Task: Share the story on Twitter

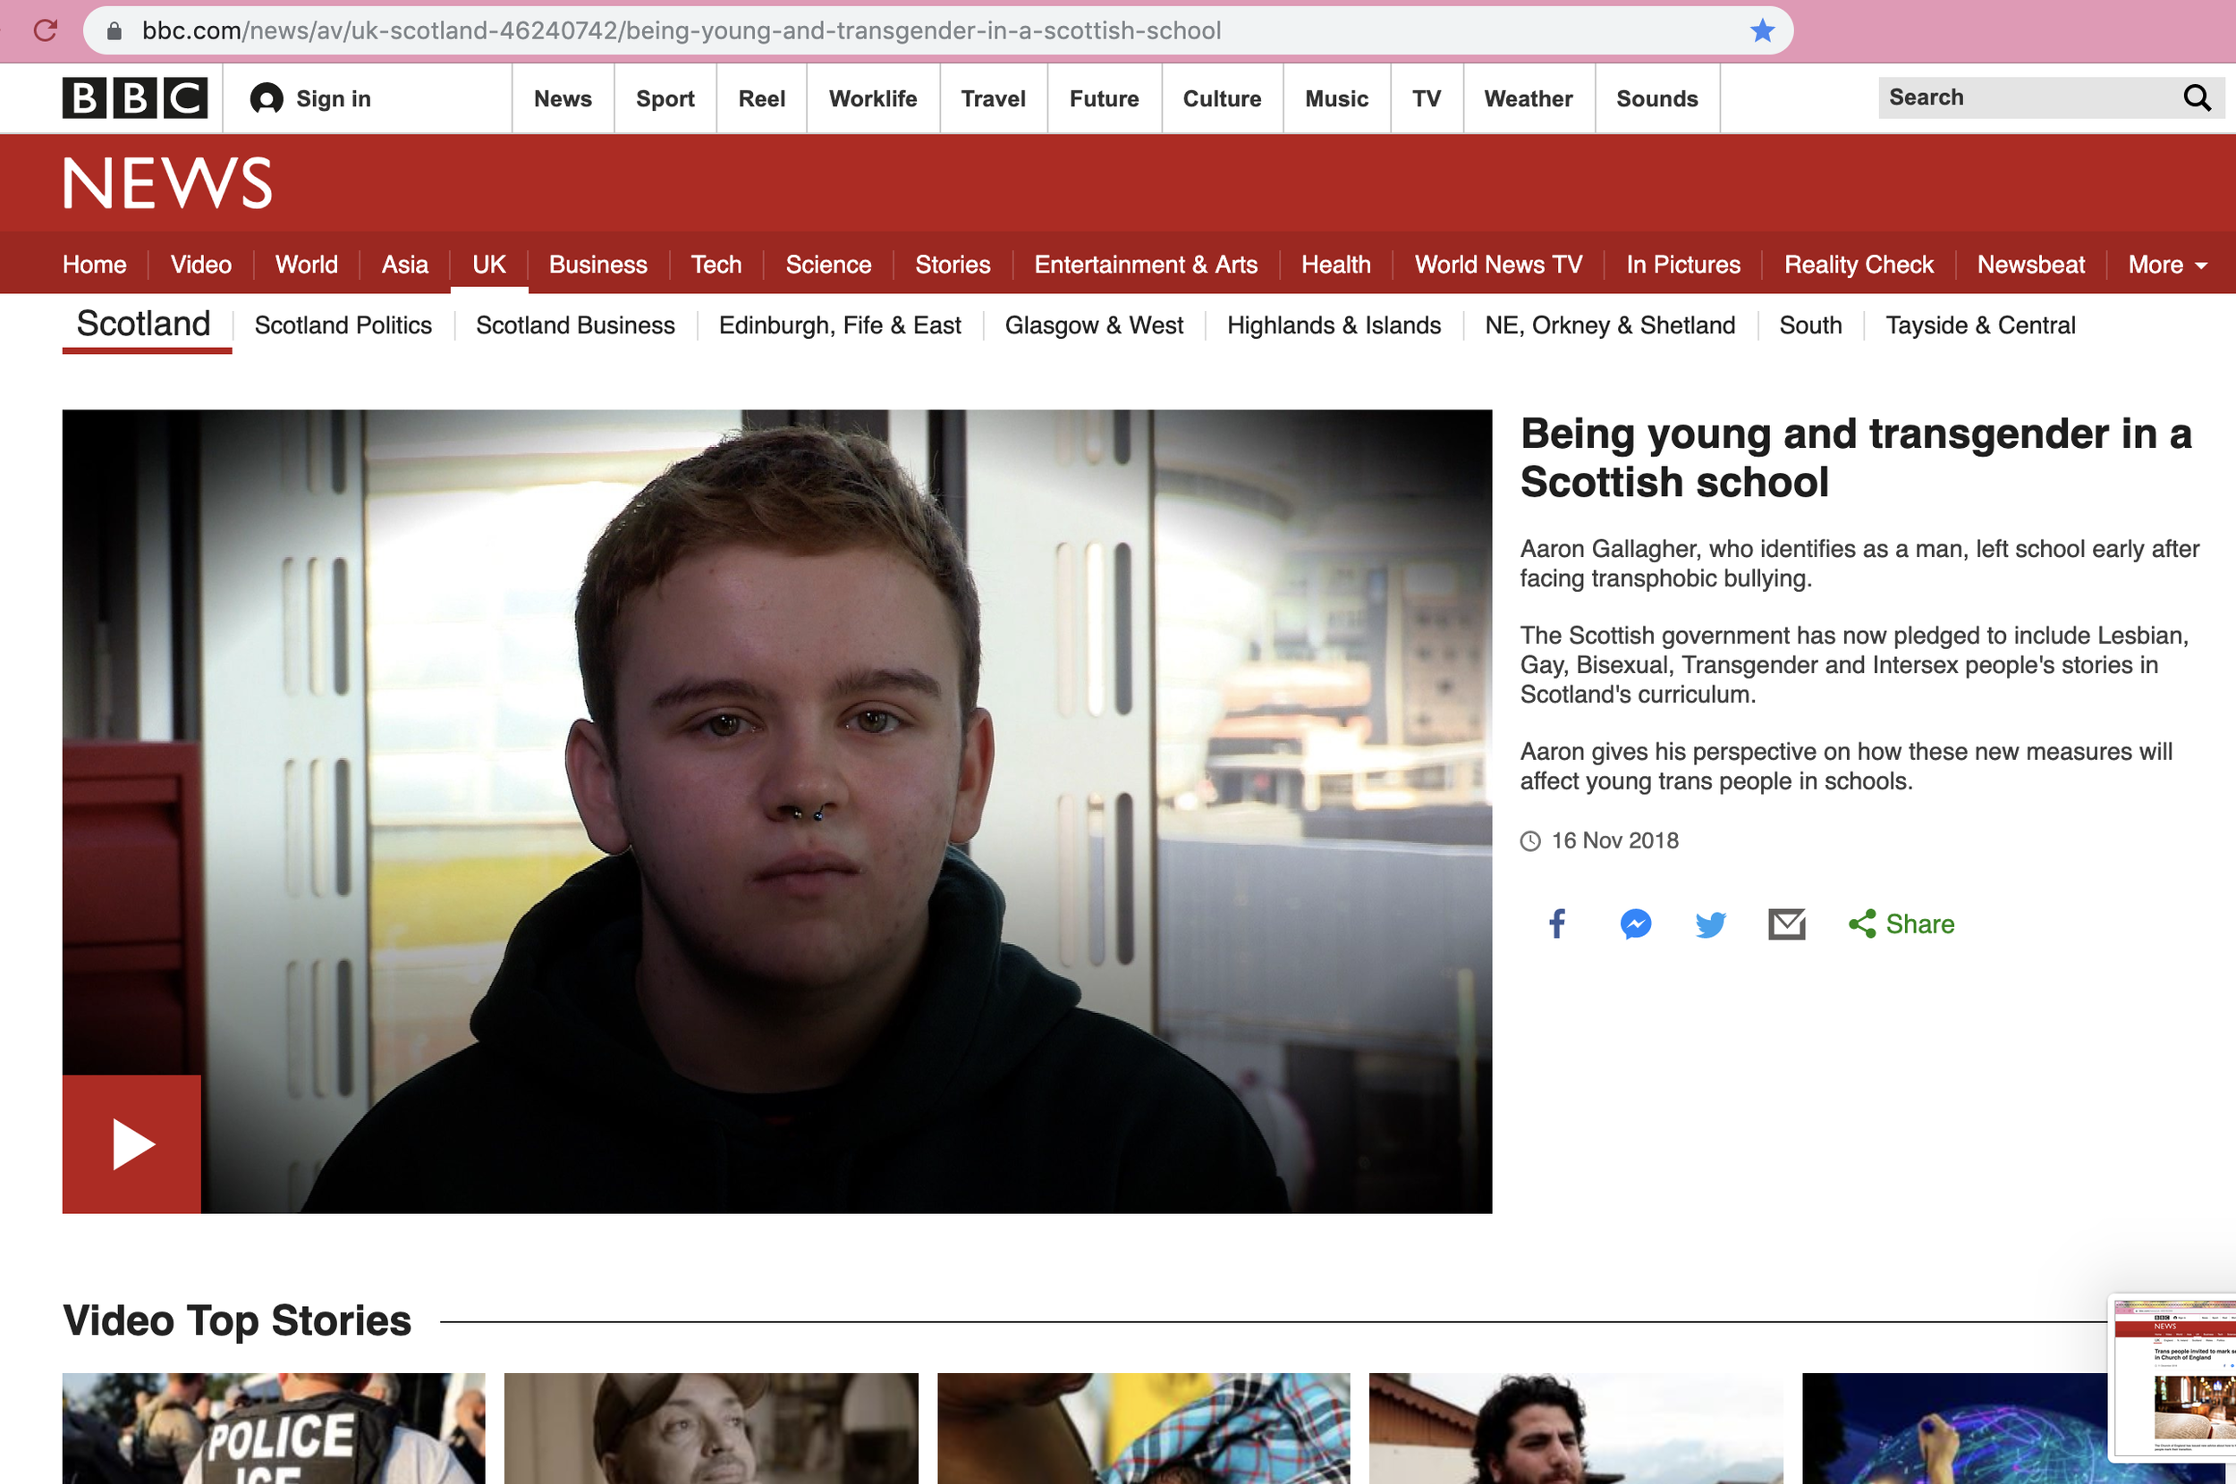Action: (1711, 923)
